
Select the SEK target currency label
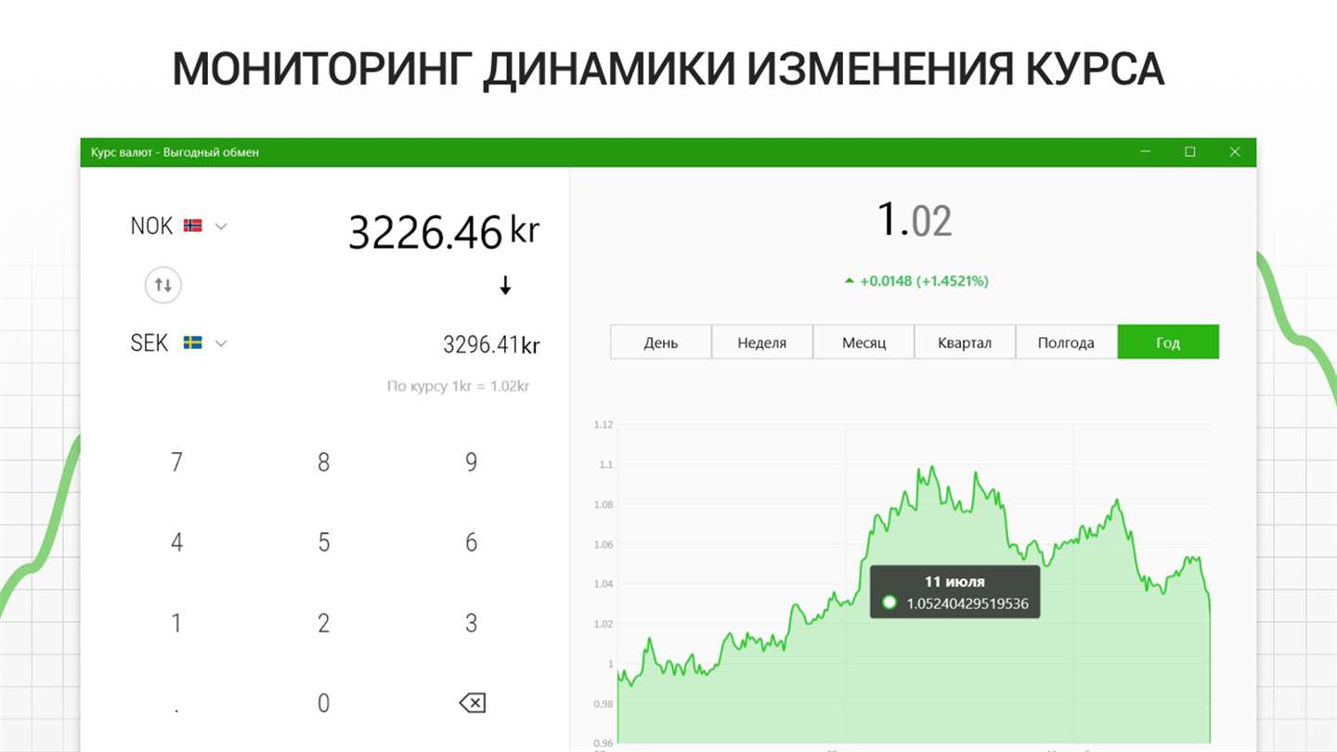[149, 343]
